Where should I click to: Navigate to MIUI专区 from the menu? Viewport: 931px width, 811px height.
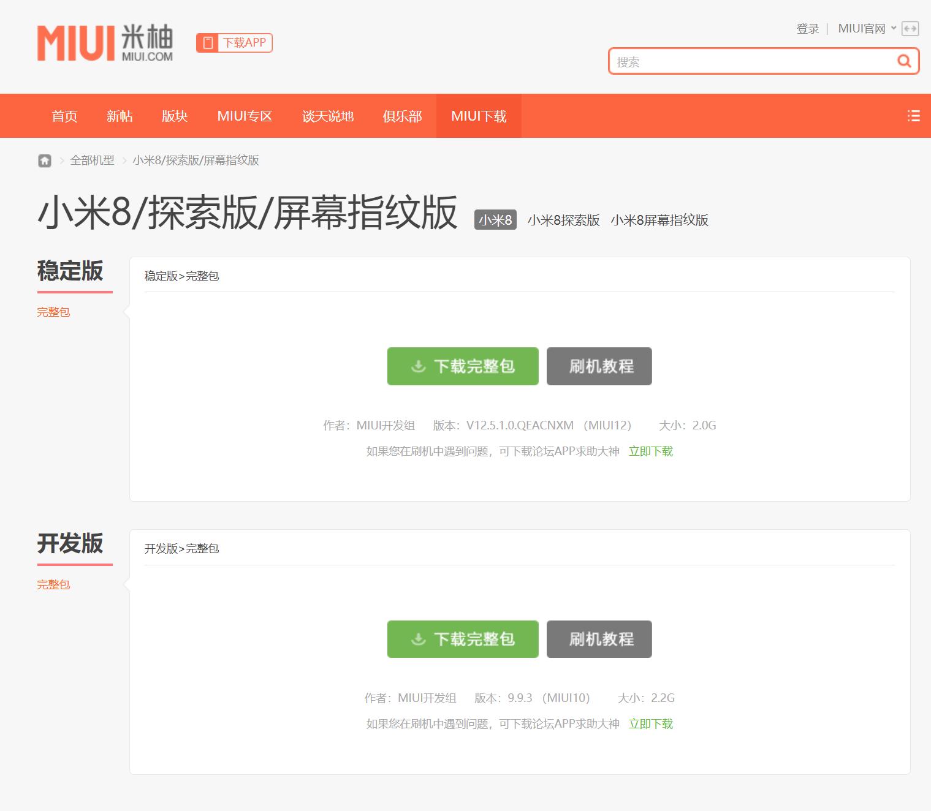[244, 116]
